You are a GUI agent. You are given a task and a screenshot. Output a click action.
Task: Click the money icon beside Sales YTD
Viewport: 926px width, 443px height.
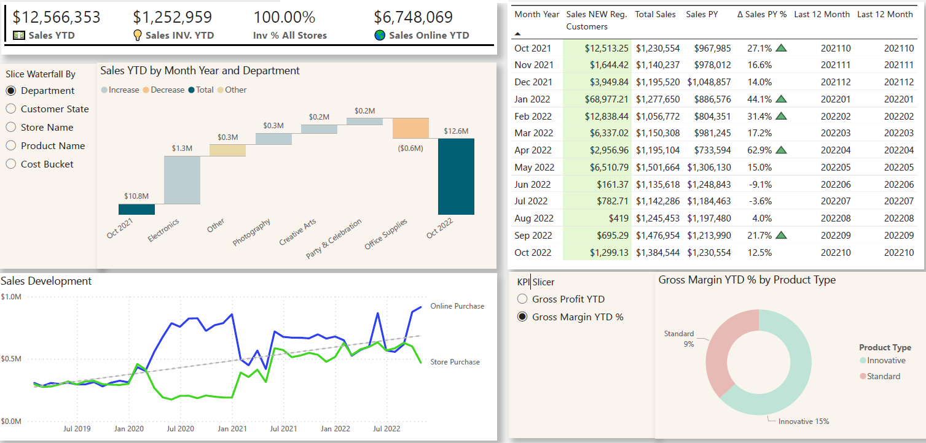pos(18,36)
